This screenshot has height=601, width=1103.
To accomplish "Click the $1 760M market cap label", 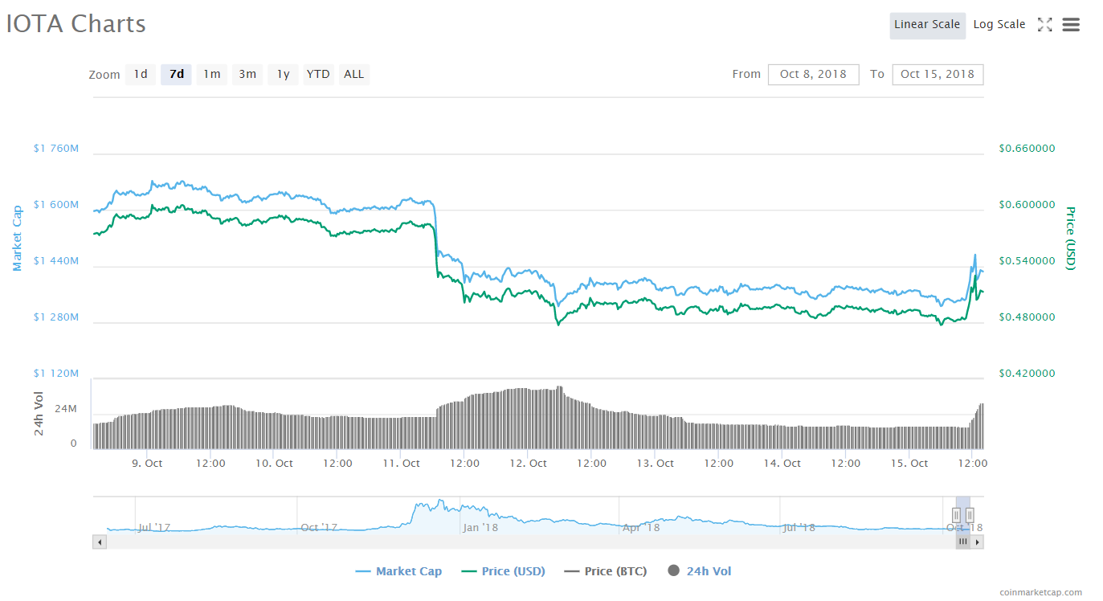I will [x=56, y=148].
